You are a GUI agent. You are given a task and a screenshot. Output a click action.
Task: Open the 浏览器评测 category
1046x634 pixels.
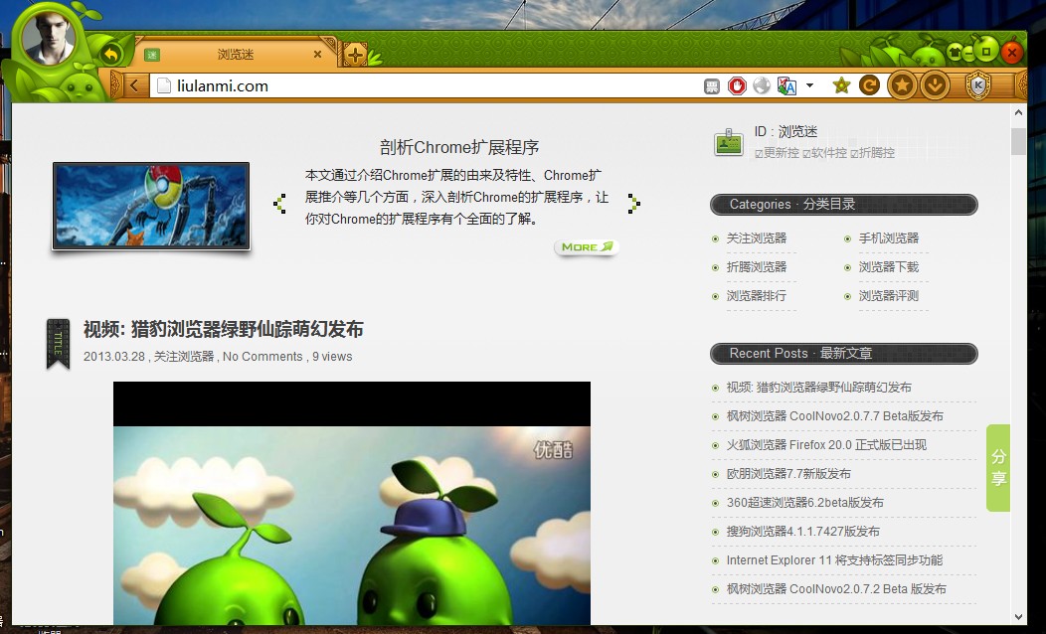click(x=889, y=295)
